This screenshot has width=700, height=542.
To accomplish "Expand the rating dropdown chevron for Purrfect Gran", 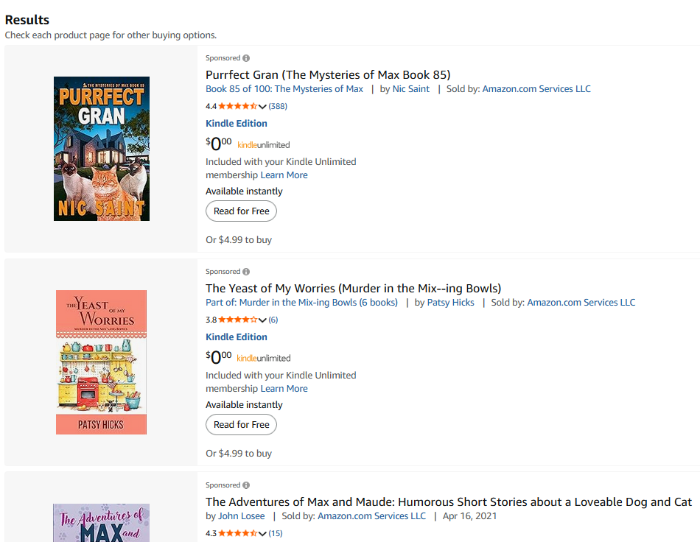I will coord(263,106).
